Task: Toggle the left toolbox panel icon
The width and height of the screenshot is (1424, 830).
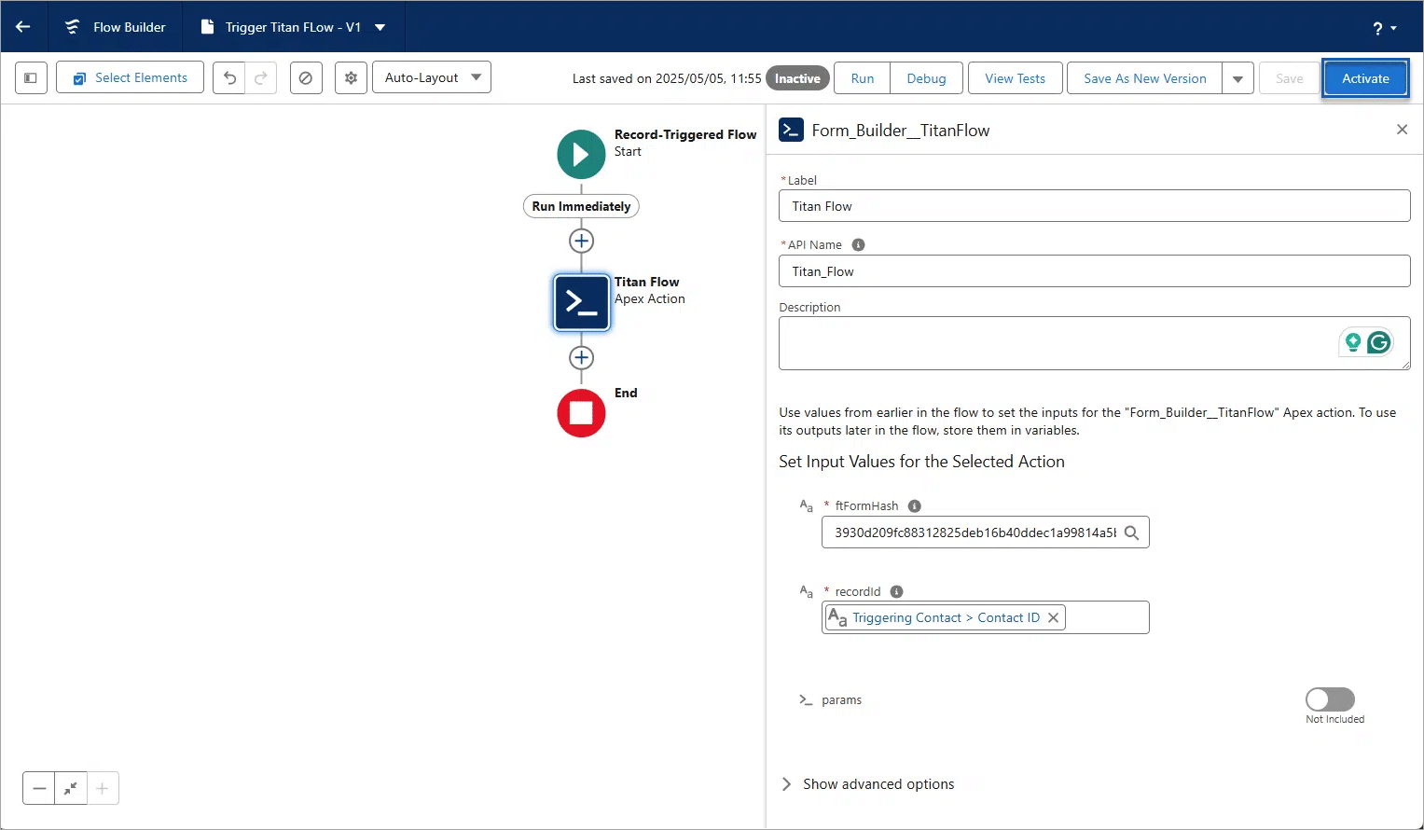Action: 31,77
